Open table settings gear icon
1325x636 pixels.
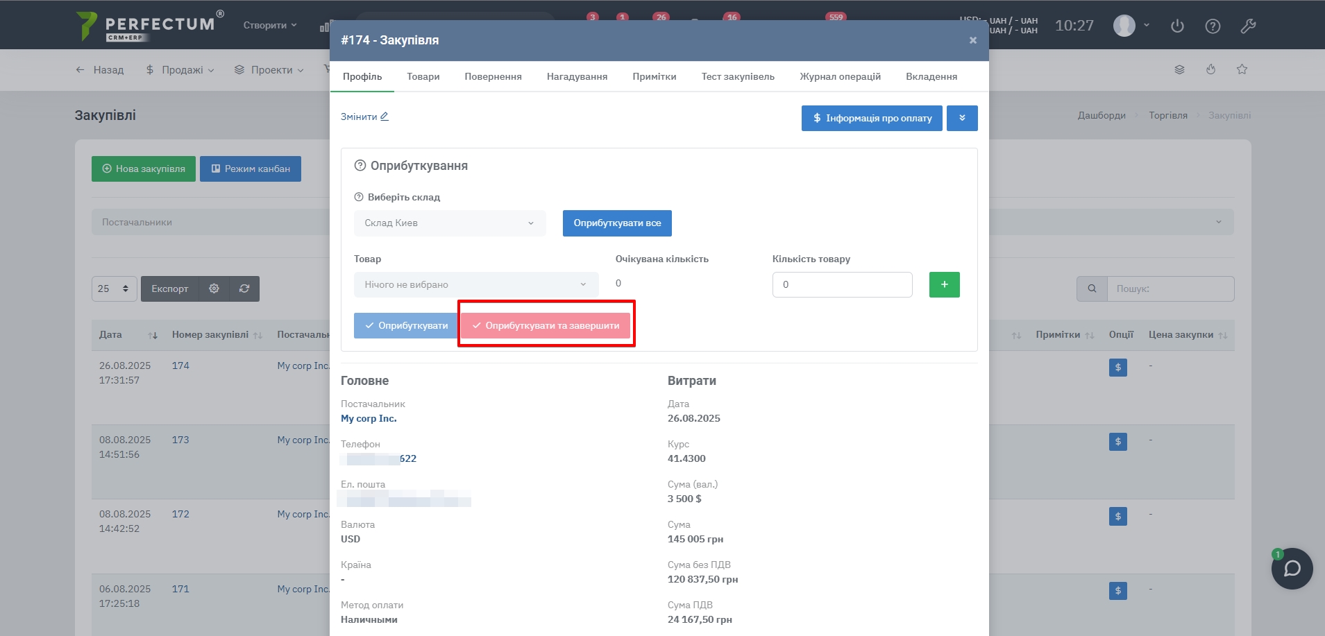(x=214, y=289)
